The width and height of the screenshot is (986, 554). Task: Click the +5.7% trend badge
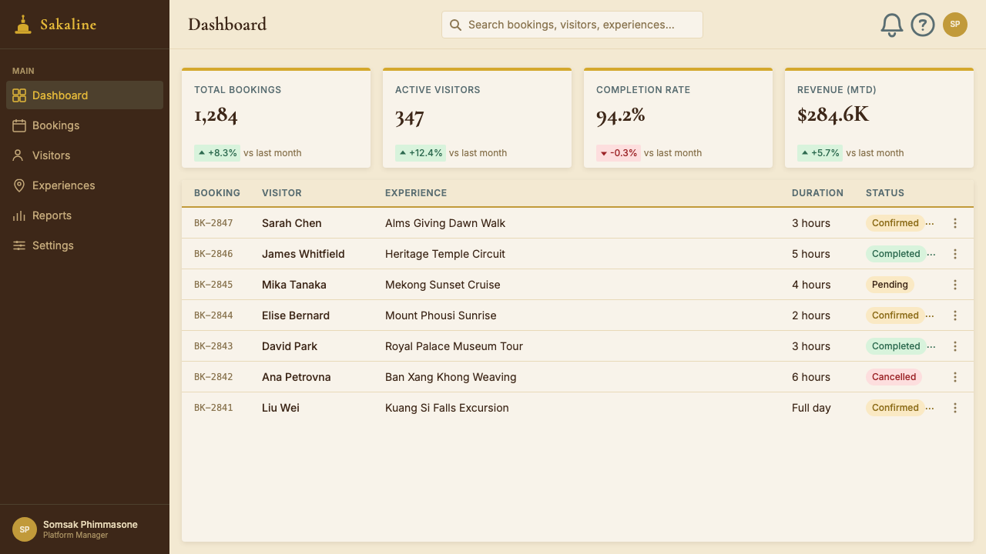pos(820,153)
